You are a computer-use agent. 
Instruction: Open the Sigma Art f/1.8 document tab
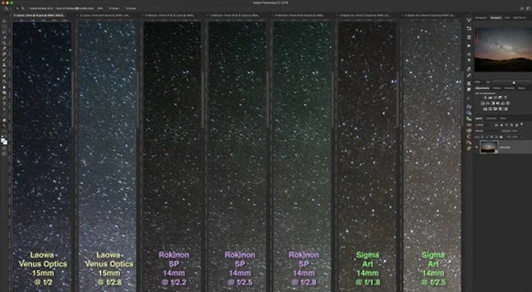point(366,16)
